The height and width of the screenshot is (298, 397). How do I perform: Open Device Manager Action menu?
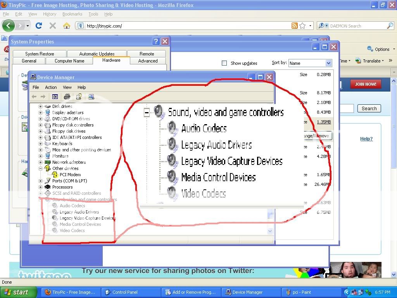51,87
